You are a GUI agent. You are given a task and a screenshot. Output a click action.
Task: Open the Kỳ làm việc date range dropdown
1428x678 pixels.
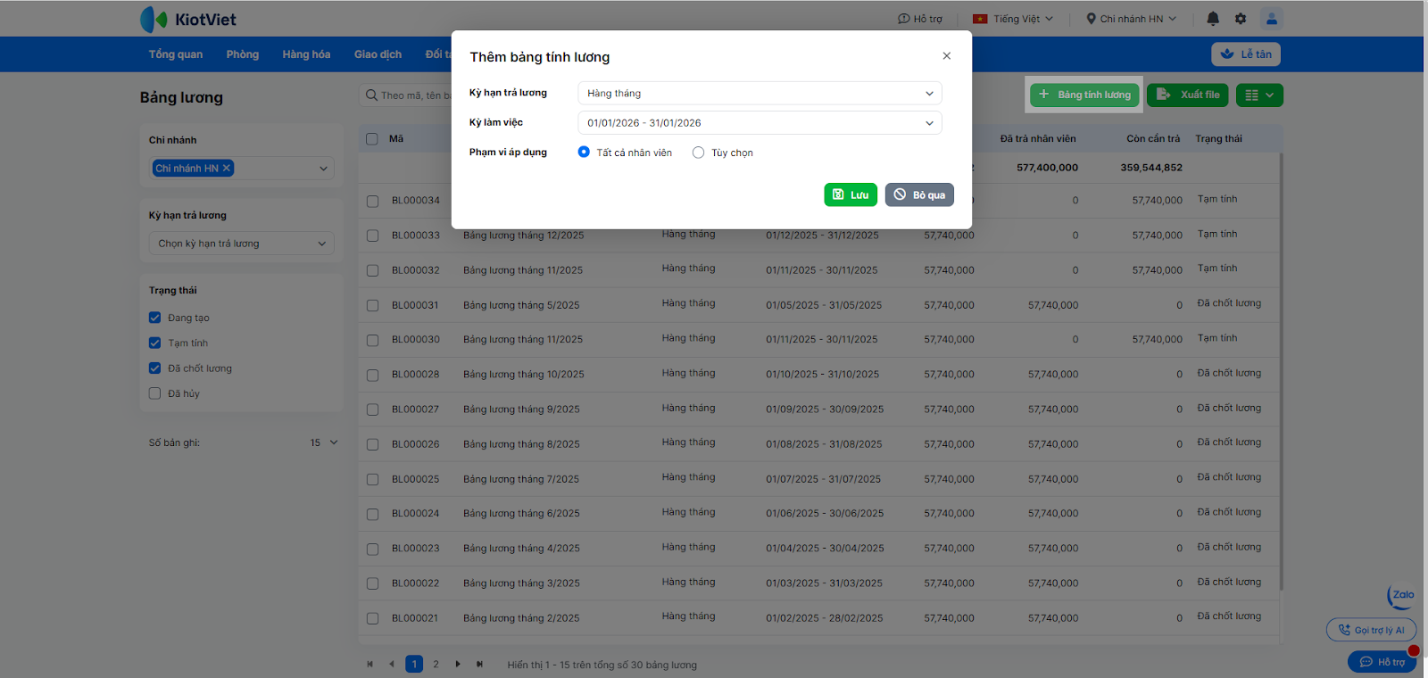point(760,123)
